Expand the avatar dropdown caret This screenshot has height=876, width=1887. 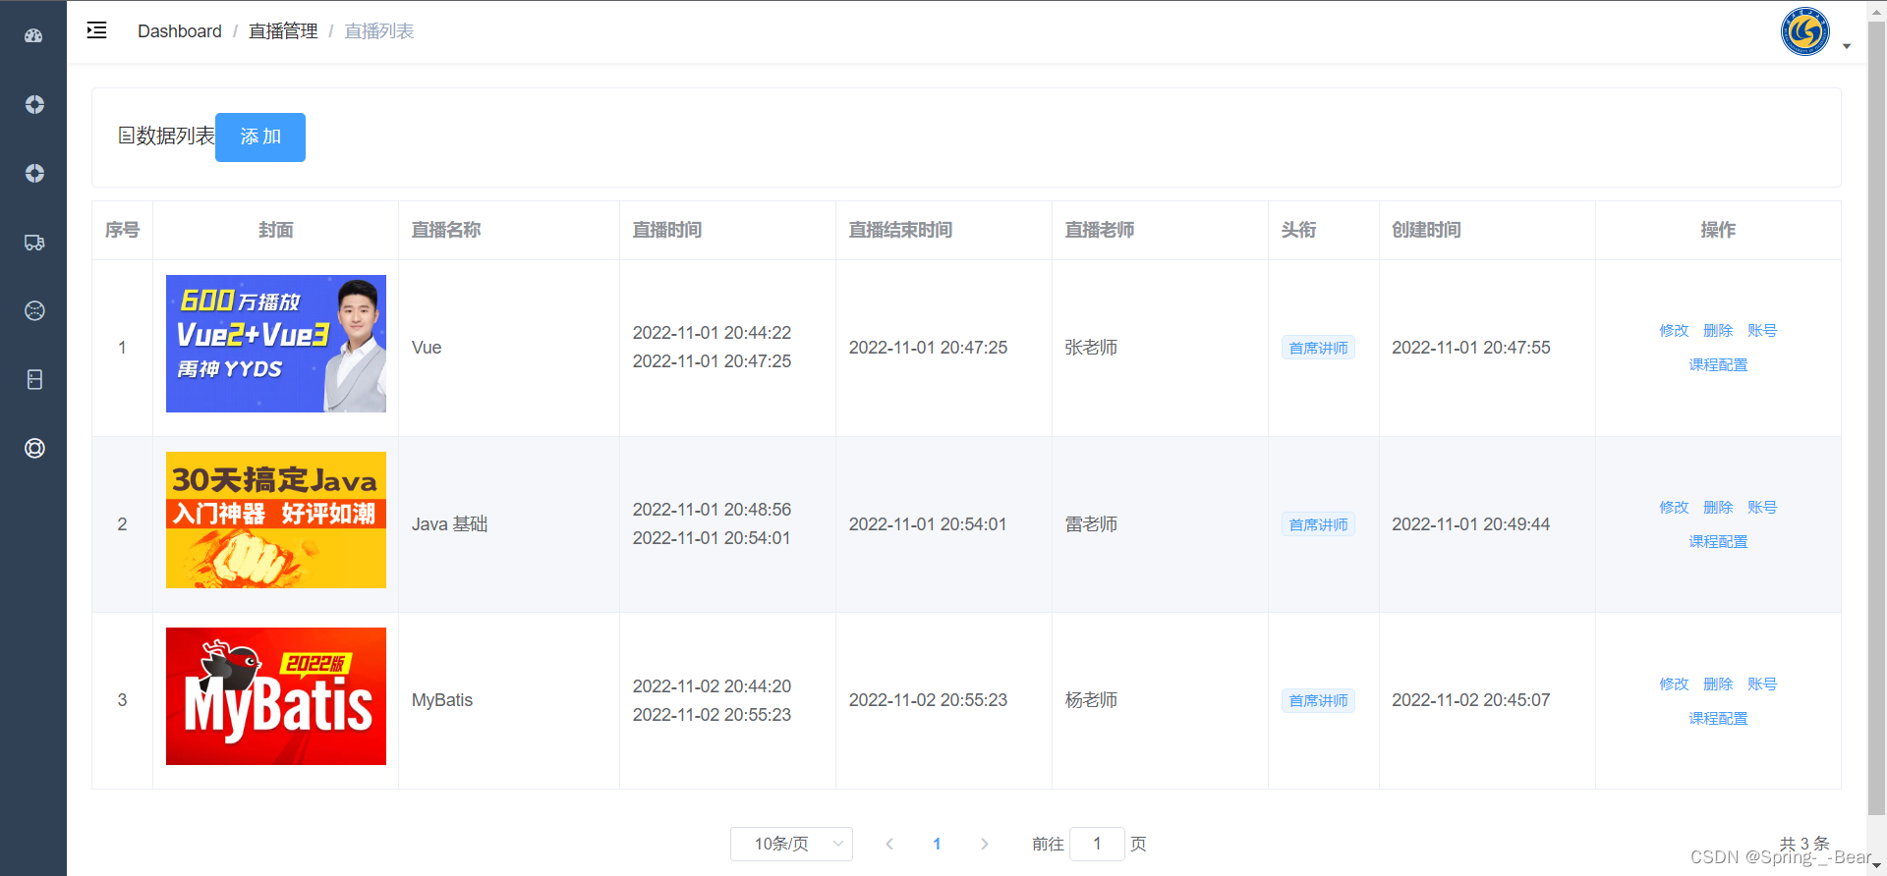click(1847, 46)
